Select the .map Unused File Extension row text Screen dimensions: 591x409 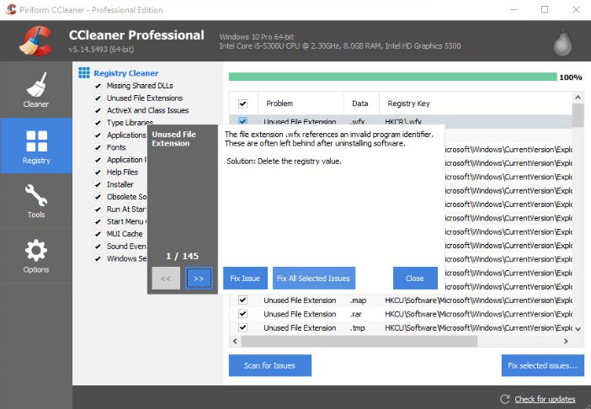tap(300, 300)
